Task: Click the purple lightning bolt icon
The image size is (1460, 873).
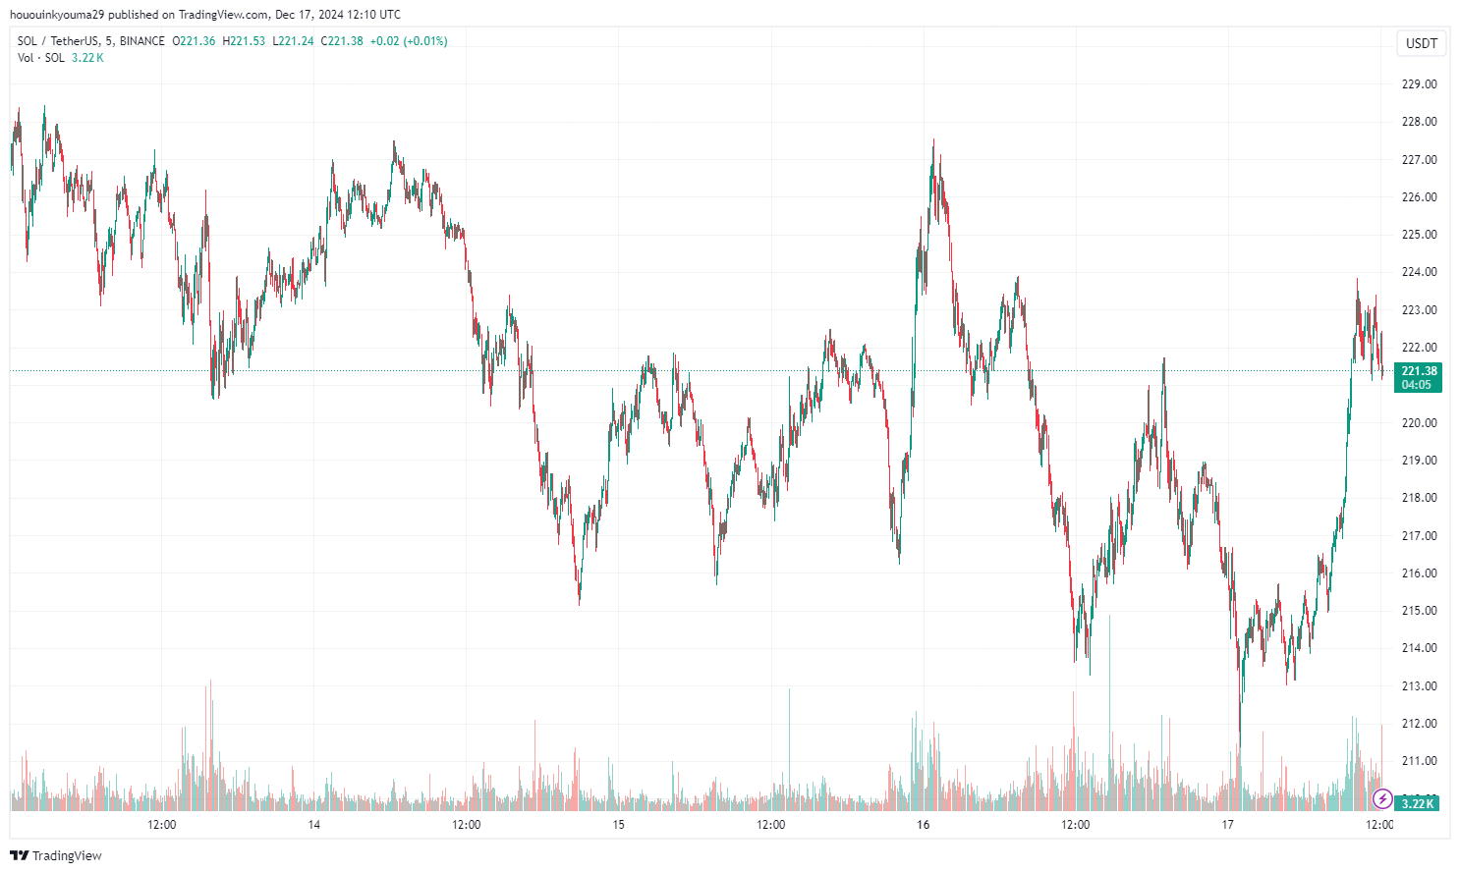Action: click(x=1382, y=798)
